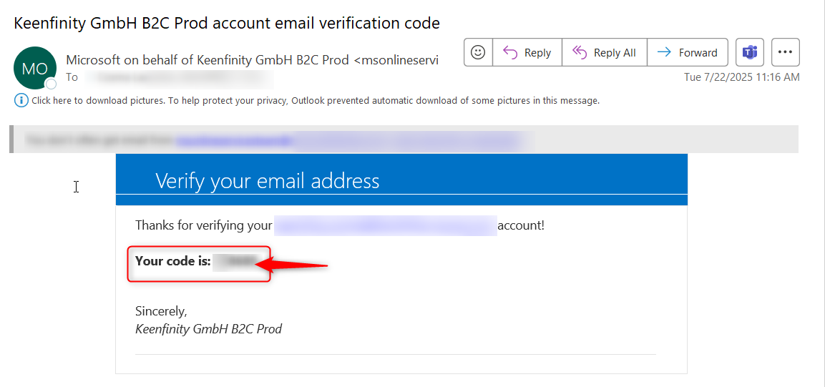The height and width of the screenshot is (387, 825).
Task: Forward this verification email
Action: point(687,52)
